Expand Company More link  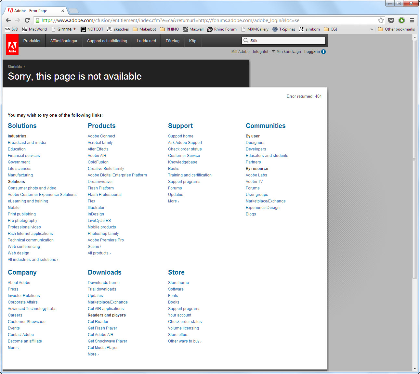[13, 348]
